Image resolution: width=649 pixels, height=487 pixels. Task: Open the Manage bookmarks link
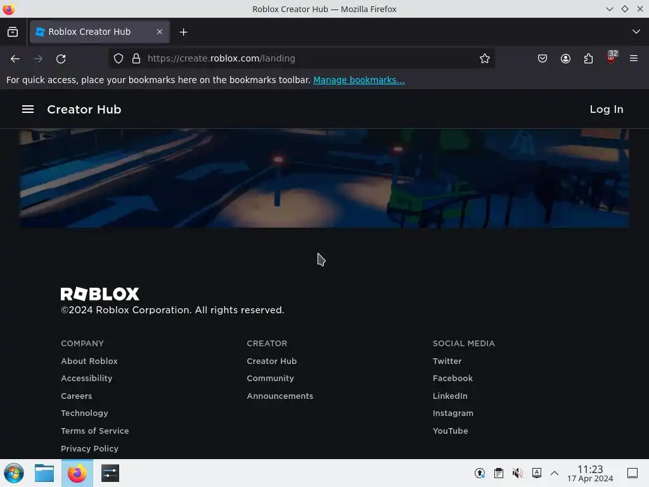pyautogui.click(x=359, y=80)
